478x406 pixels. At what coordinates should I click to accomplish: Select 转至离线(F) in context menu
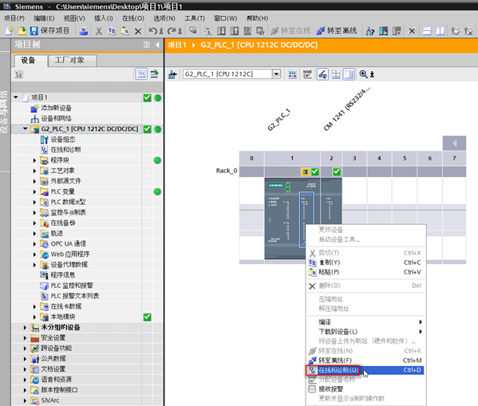point(365,361)
